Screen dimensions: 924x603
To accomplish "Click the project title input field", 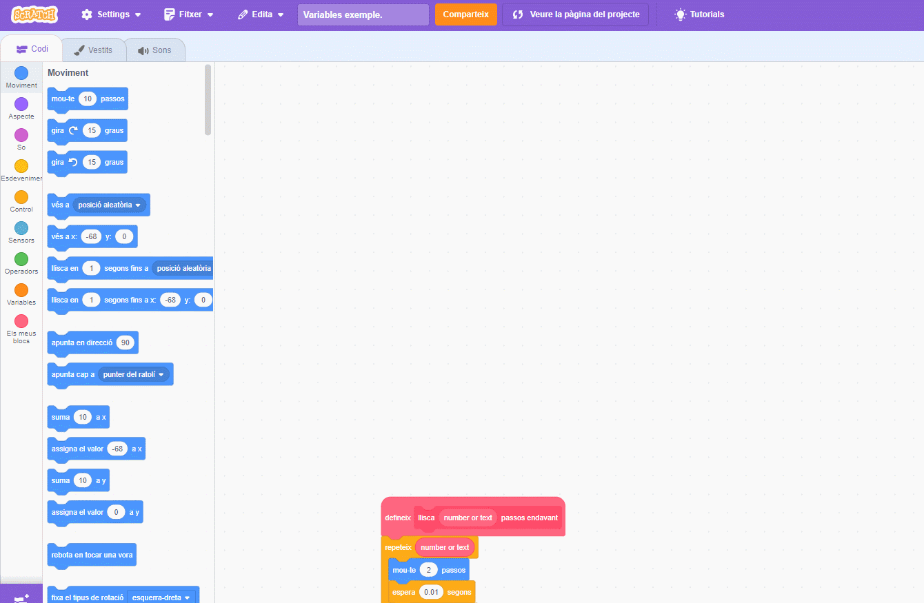I will coord(363,14).
